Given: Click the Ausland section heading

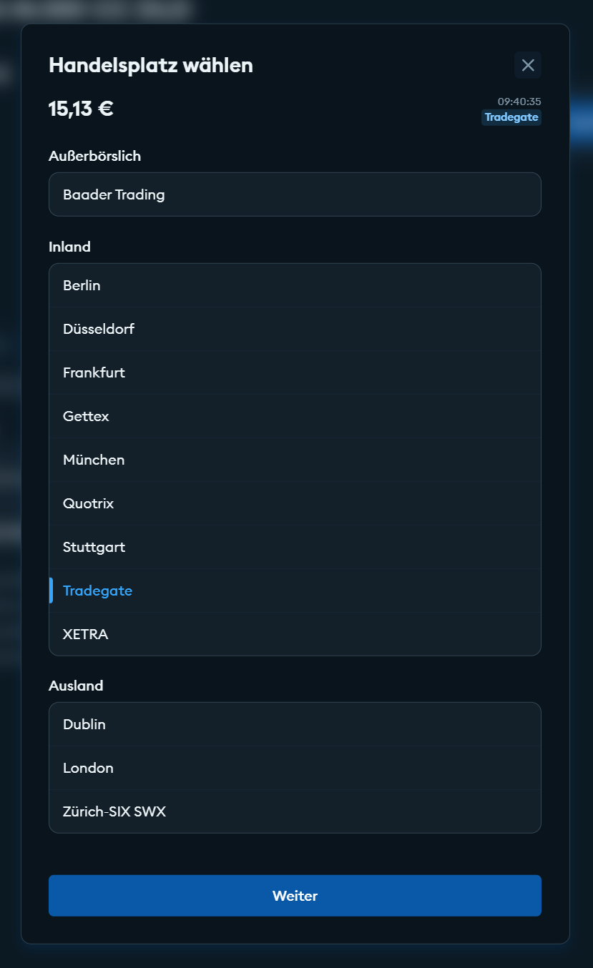Looking at the screenshot, I should point(76,686).
